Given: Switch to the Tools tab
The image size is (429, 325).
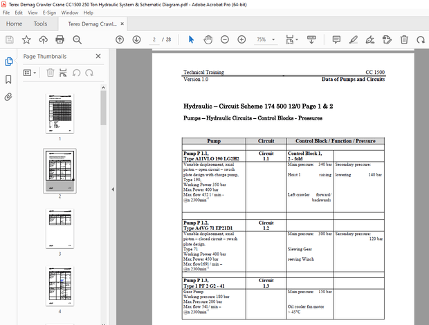Looking at the screenshot, I should pyautogui.click(x=40, y=24).
